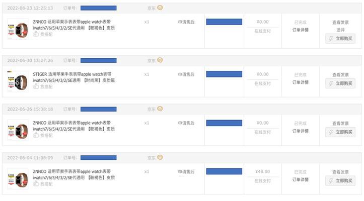Click 找搭配 icon under 2022-06-26 order item
Screen dimensions: 364x201
coord(36,135)
